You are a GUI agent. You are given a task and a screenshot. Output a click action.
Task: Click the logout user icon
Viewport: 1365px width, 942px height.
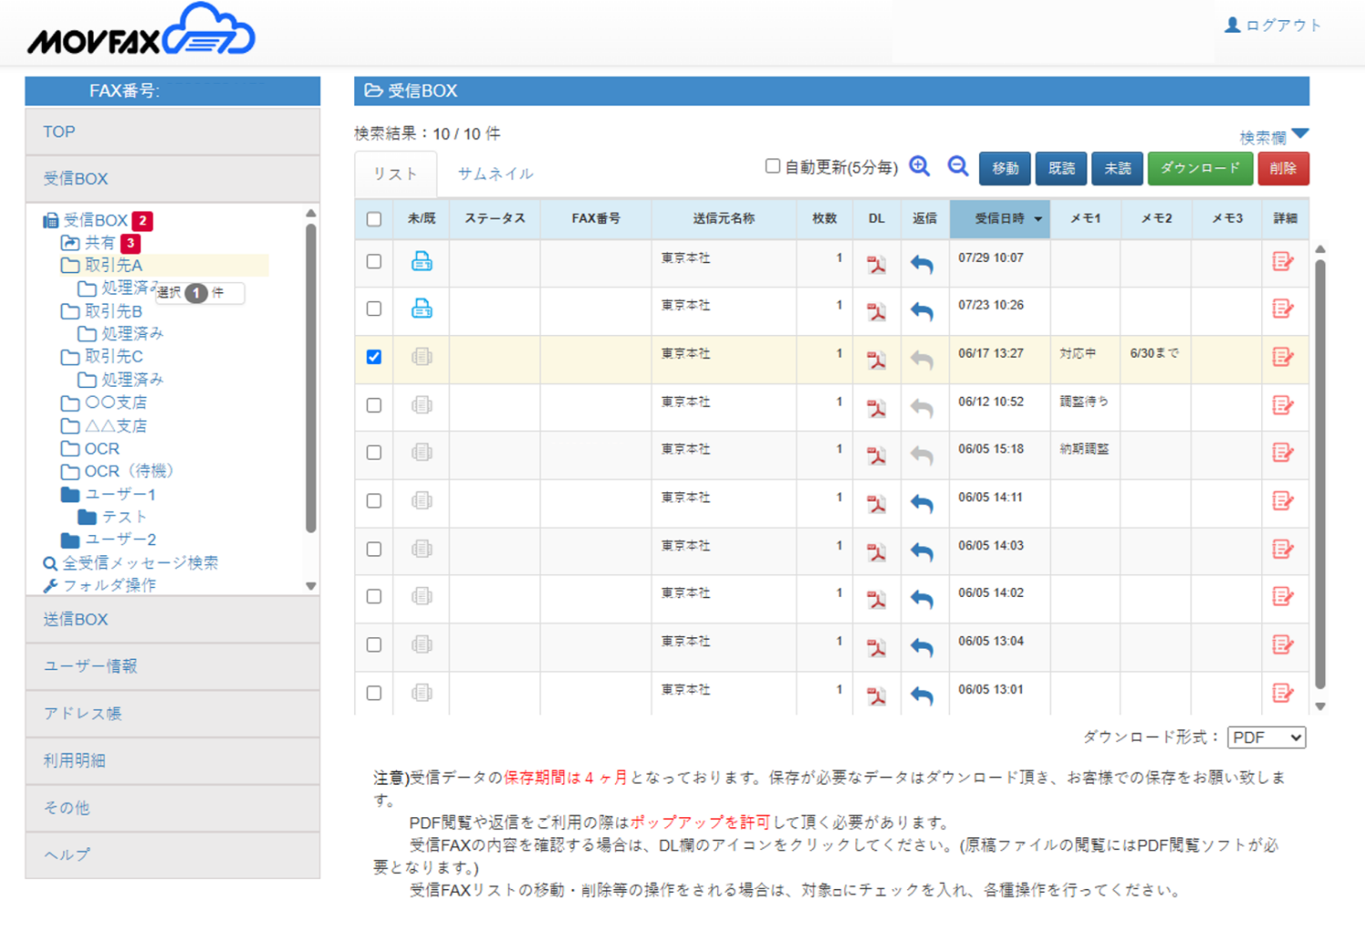(1232, 25)
